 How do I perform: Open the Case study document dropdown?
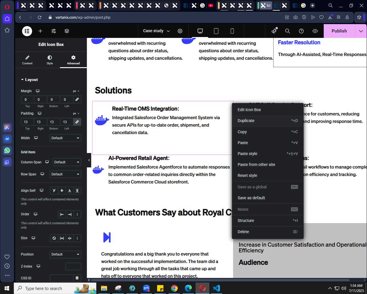pos(157,31)
